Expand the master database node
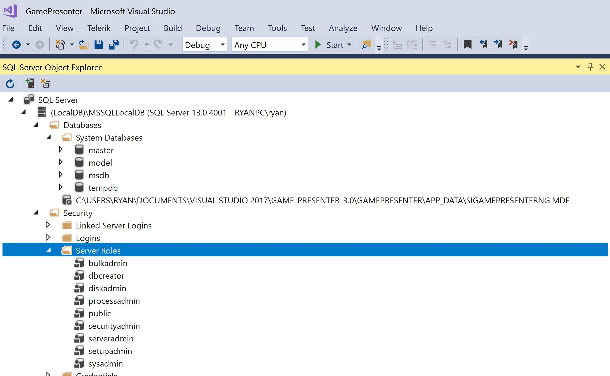Viewport: 610px width, 376px height. [61, 150]
